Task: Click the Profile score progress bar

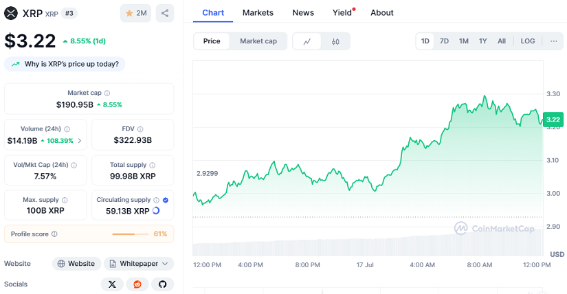Action: [130, 234]
